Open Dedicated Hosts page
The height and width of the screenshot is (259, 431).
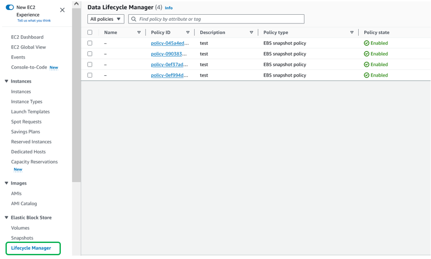point(28,152)
